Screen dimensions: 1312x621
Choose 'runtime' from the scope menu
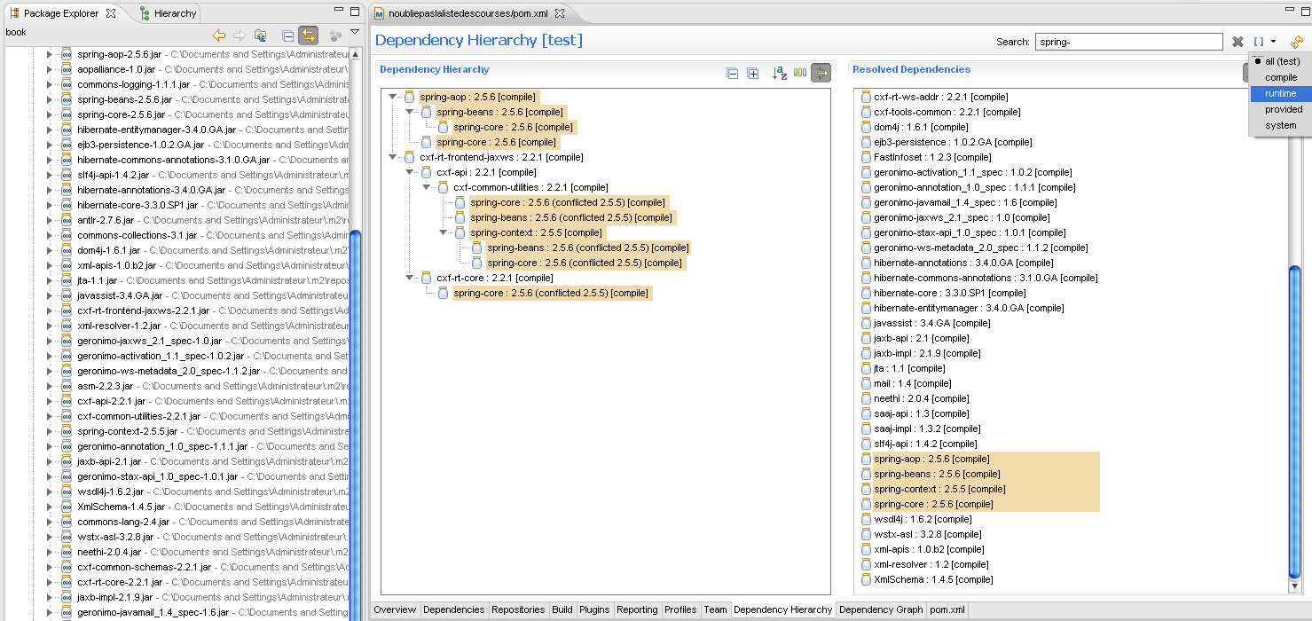click(1280, 93)
